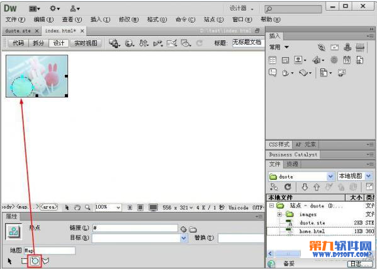Get files from remote server arrow
The image size is (377, 269).
point(305,187)
